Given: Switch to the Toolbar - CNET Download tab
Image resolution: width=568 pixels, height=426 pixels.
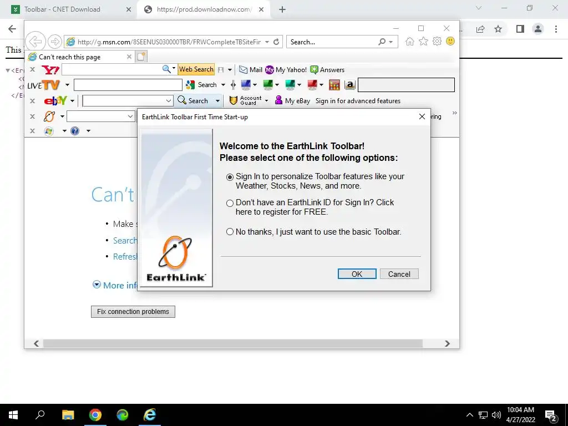Looking at the screenshot, I should pyautogui.click(x=62, y=9).
